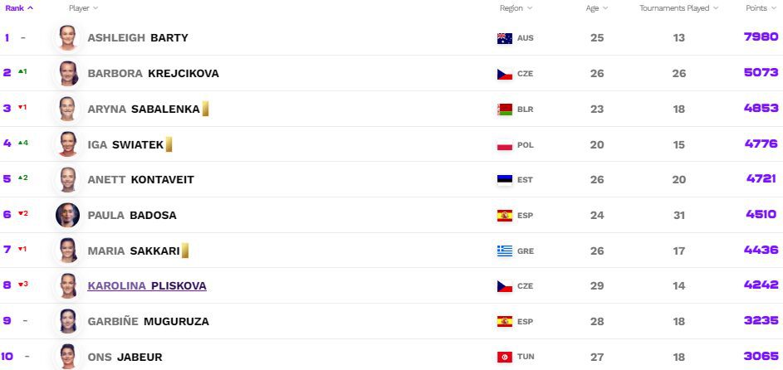This screenshot has width=783, height=370.
Task: Open Ashleigh Barty's player profile
Action: [138, 38]
